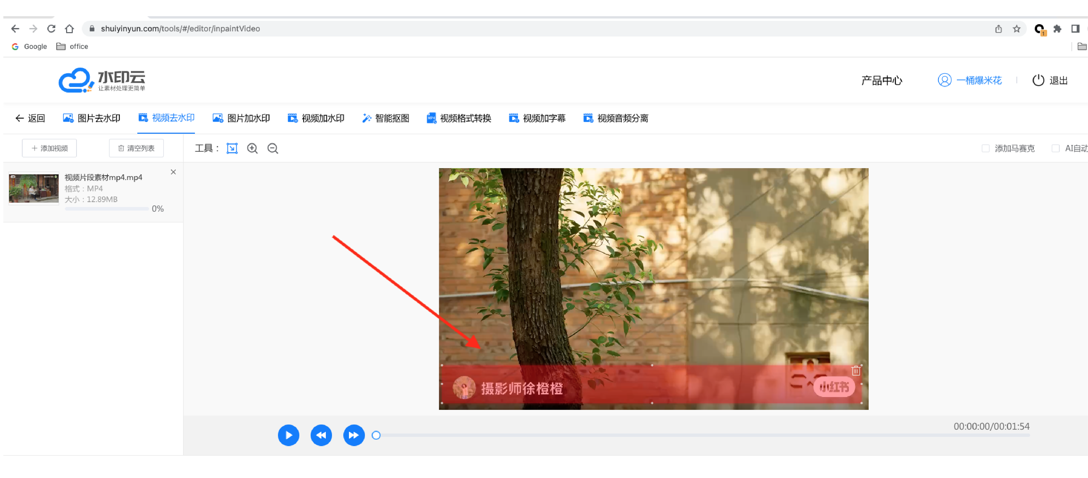Go to 视频格式转换 tab
The width and height of the screenshot is (1088, 478).
tap(459, 118)
